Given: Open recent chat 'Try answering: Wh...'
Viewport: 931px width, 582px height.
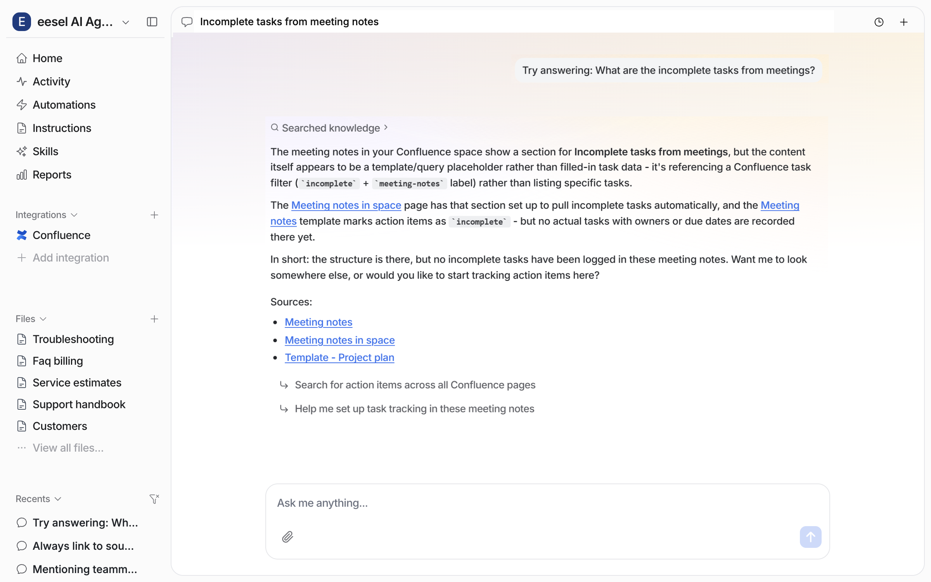Looking at the screenshot, I should pos(85,523).
